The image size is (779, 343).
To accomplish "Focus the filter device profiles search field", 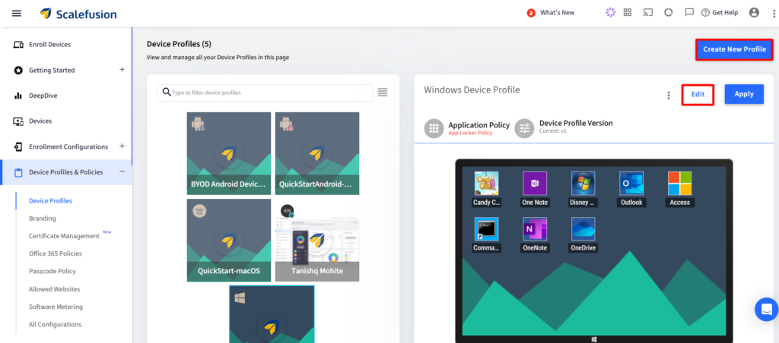I will (265, 93).
